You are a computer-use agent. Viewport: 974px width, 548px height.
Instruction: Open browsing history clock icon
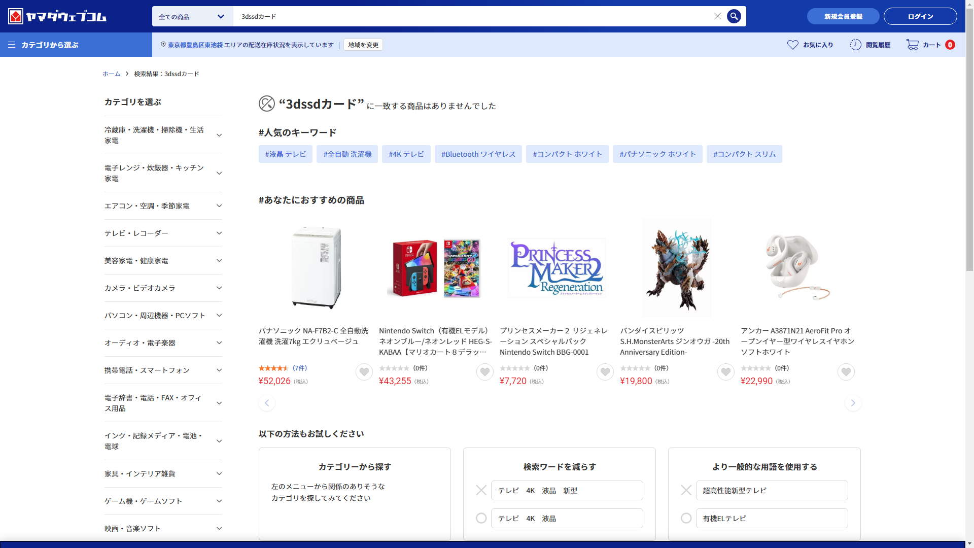(x=855, y=45)
